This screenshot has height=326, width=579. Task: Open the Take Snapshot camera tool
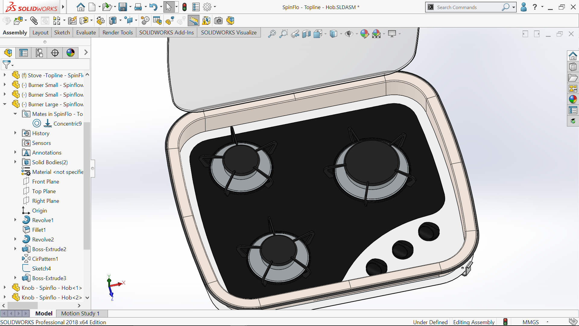tap(218, 21)
